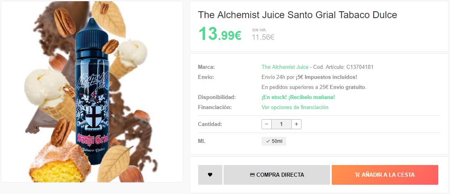450x194 pixels.
Task: Click the COMPRA DIRECTA button
Action: pos(276,175)
